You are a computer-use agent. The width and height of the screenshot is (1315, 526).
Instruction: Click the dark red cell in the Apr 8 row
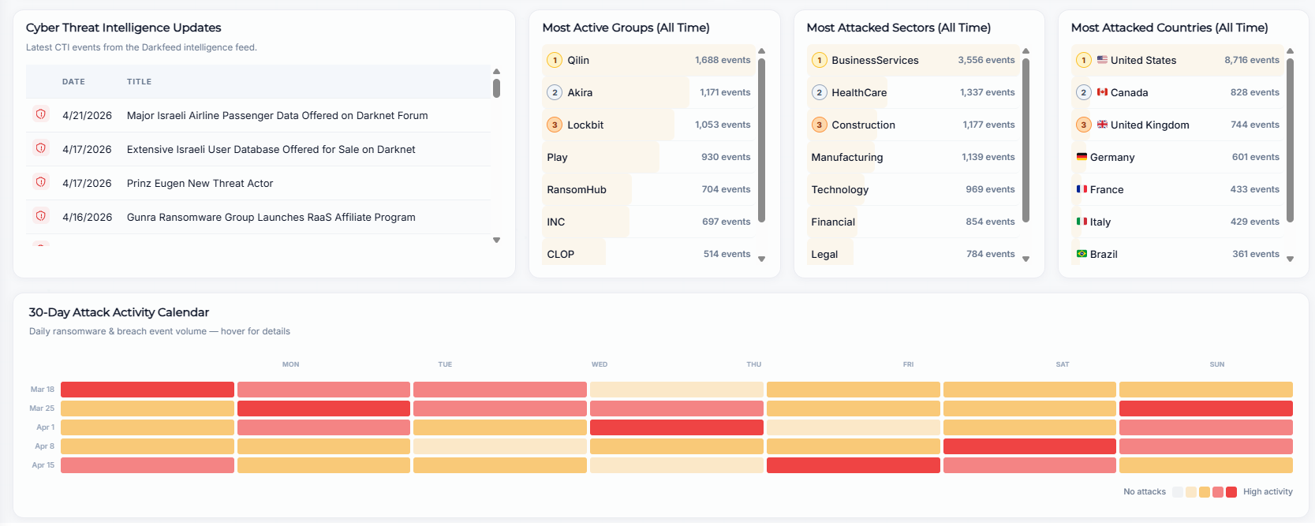pyautogui.click(x=1029, y=446)
